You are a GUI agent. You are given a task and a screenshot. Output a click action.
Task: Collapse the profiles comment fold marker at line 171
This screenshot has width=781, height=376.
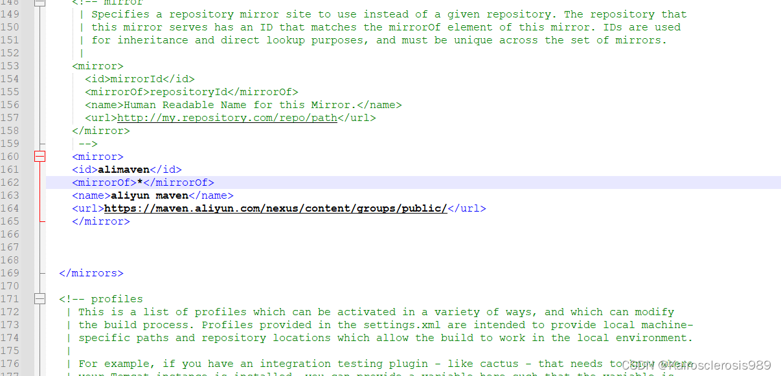40,298
